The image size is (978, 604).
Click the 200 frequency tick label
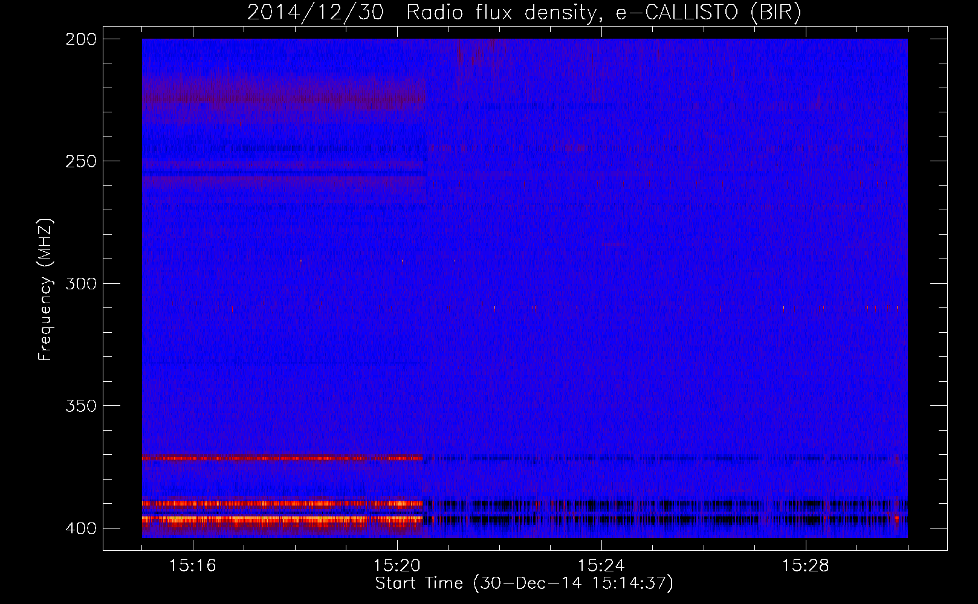pos(81,39)
